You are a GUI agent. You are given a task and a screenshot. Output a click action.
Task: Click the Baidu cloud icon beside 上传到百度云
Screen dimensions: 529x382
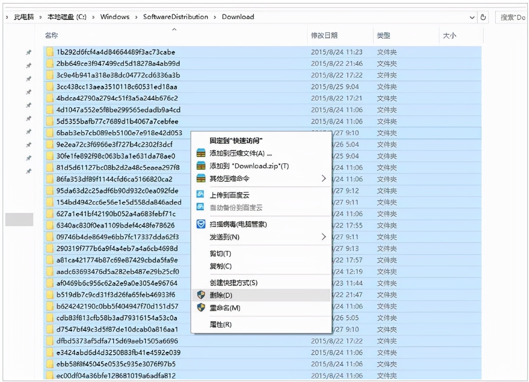tap(200, 195)
